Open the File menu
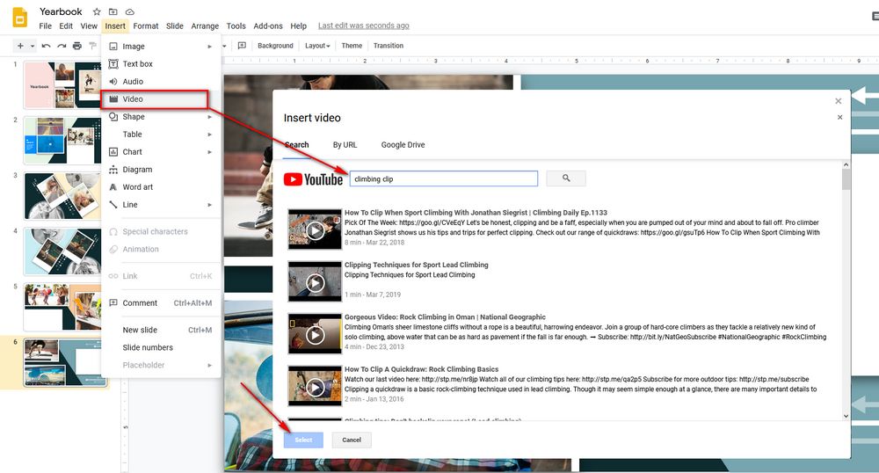Viewport: 879px width, 473px height. (x=46, y=25)
